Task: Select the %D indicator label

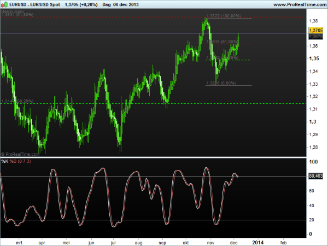Action: pos(13,161)
